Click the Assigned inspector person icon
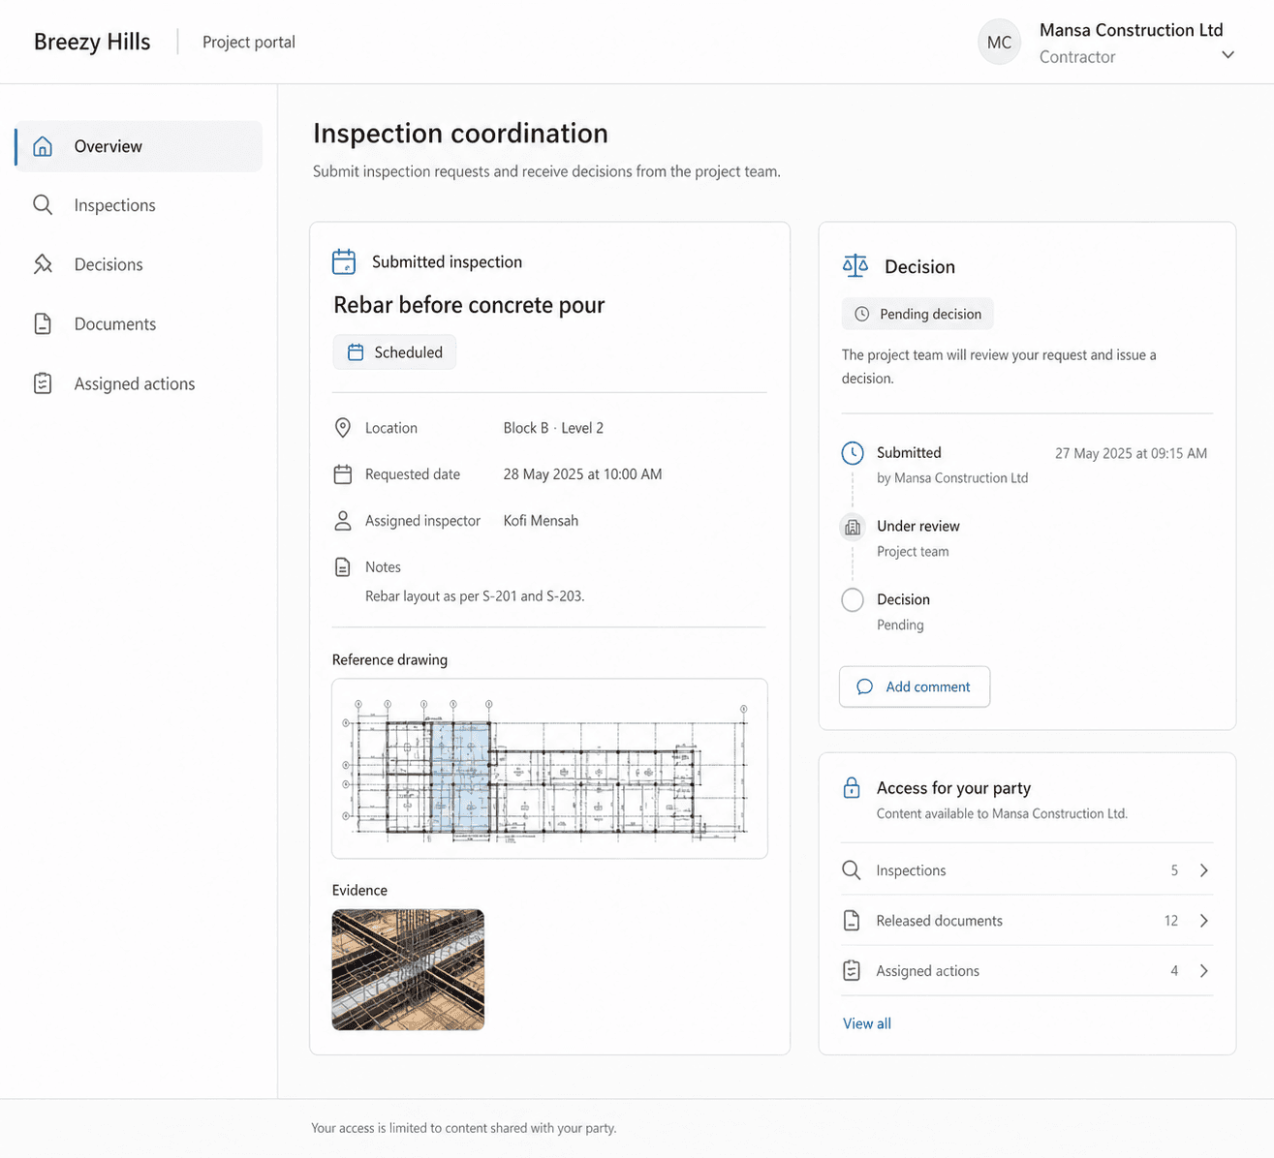Image resolution: width=1274 pixels, height=1158 pixels. (343, 521)
